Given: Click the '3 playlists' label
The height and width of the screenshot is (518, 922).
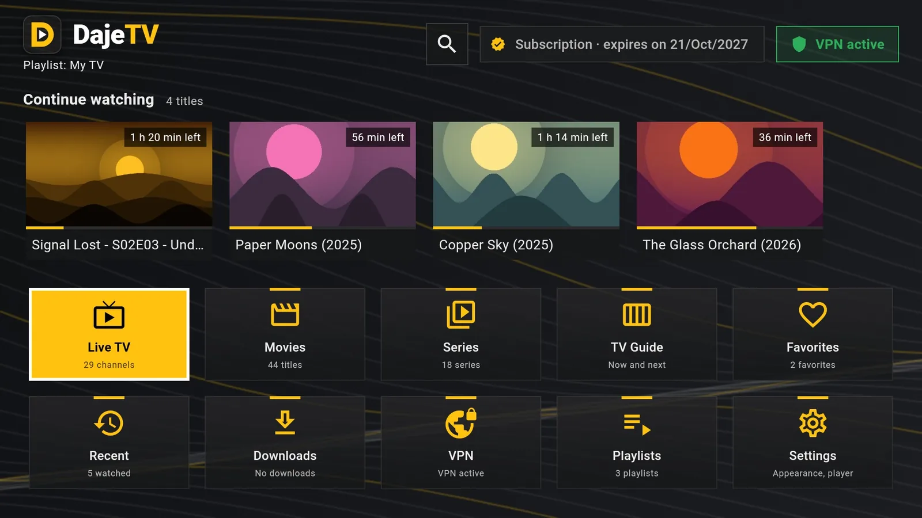Looking at the screenshot, I should 637,473.
